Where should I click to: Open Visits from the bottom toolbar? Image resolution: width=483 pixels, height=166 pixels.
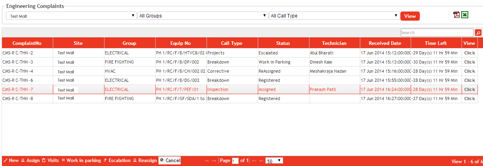[x=50, y=160]
